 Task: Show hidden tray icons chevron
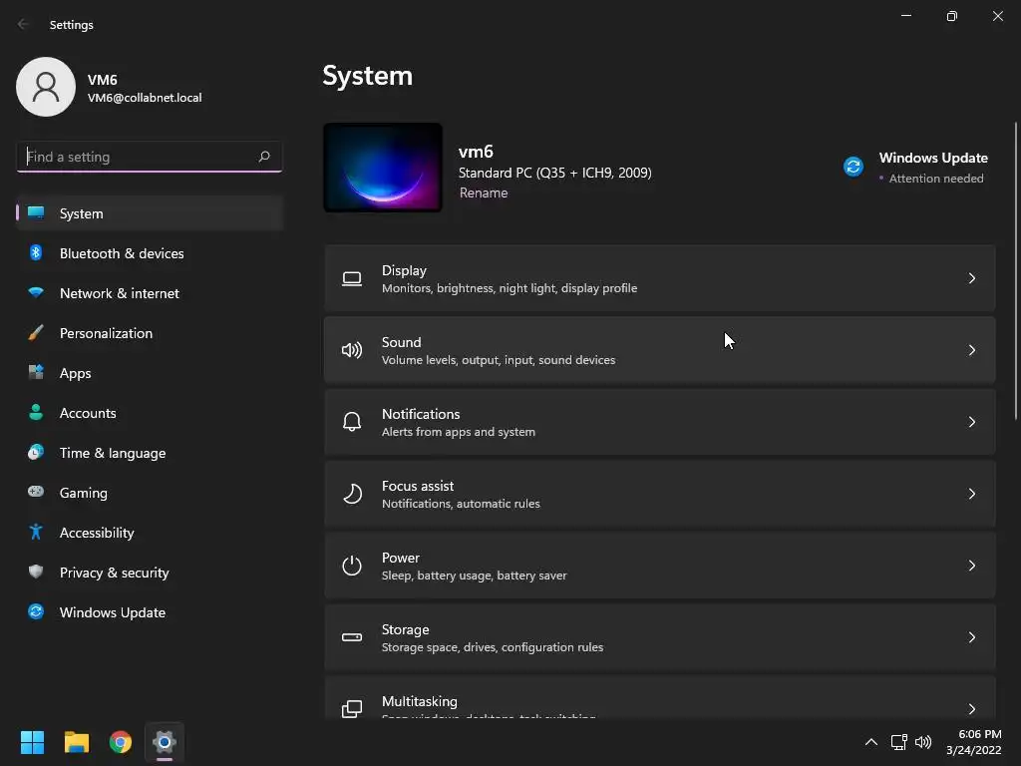click(870, 742)
